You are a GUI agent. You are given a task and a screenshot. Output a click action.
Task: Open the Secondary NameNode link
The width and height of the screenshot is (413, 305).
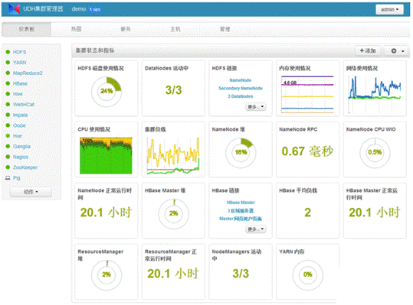pos(241,88)
